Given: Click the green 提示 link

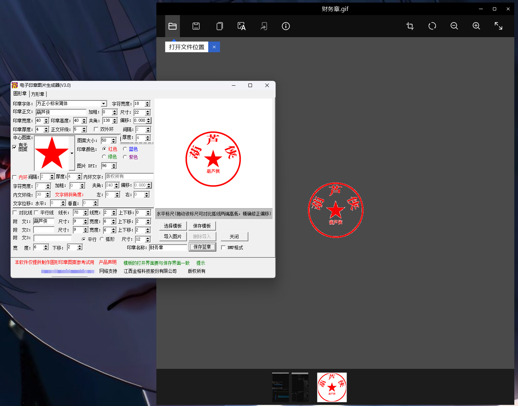Looking at the screenshot, I should click(x=201, y=263).
